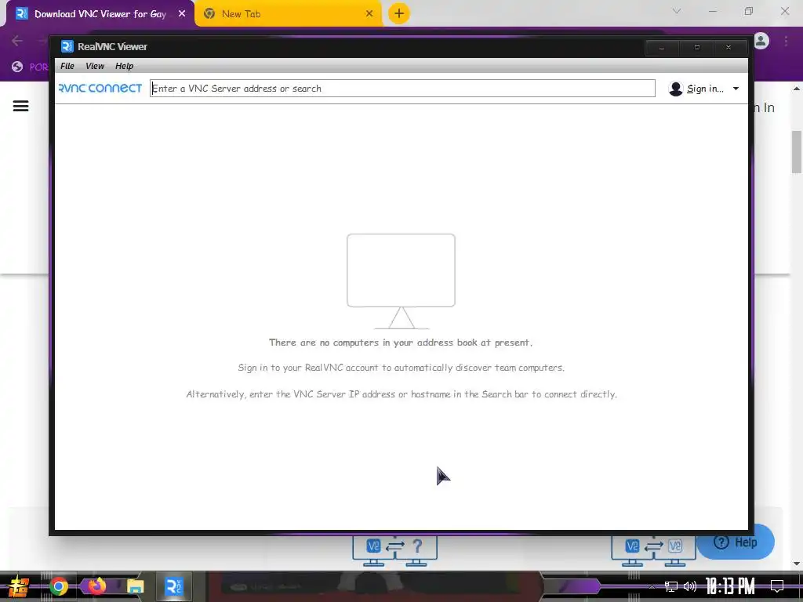
Task: Click the unknown device connection diagram icon
Action: (x=395, y=551)
